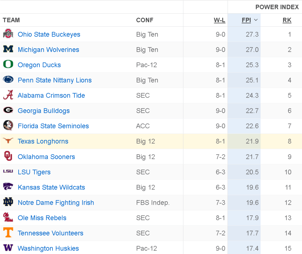Click the Oregon Ducks green O logo
Viewport: 302px width, 254px height.
coord(8,64)
